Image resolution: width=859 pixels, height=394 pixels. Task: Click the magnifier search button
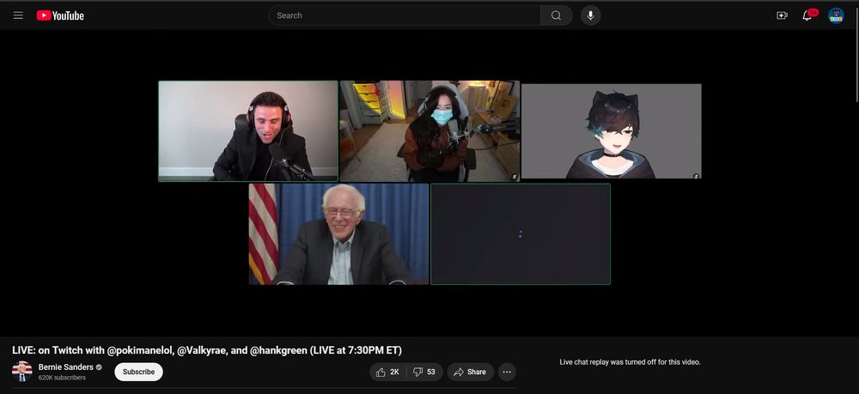pos(556,15)
